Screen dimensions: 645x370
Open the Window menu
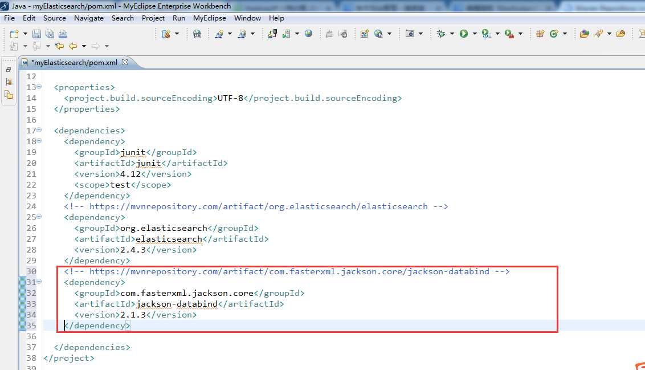248,18
